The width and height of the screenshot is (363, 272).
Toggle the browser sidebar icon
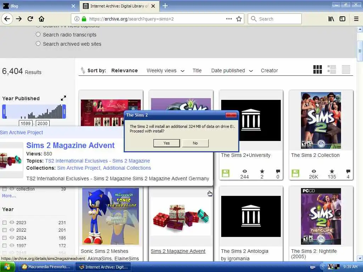point(342,19)
